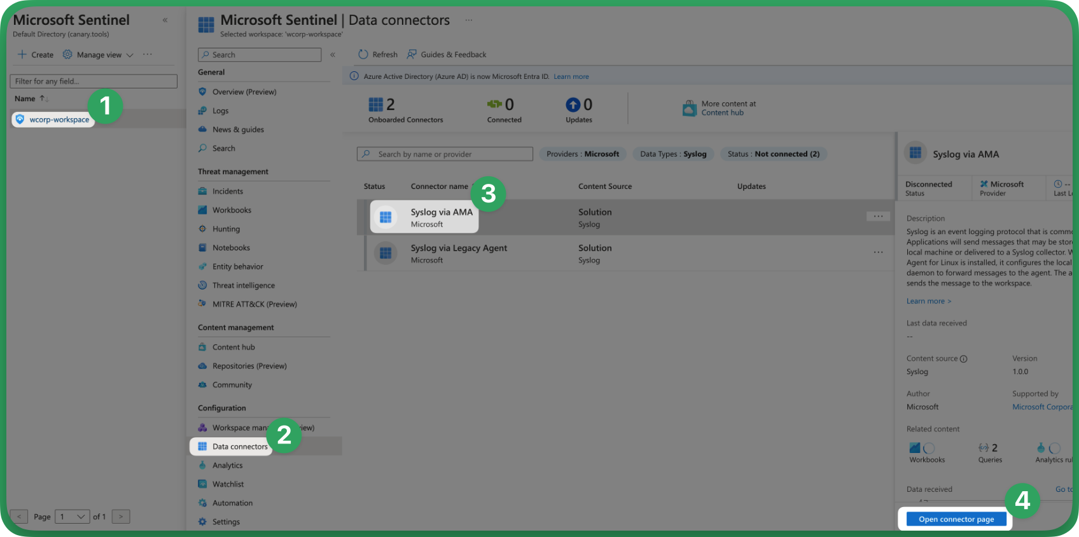
Task: Click the Open connector page button
Action: [x=956, y=519]
